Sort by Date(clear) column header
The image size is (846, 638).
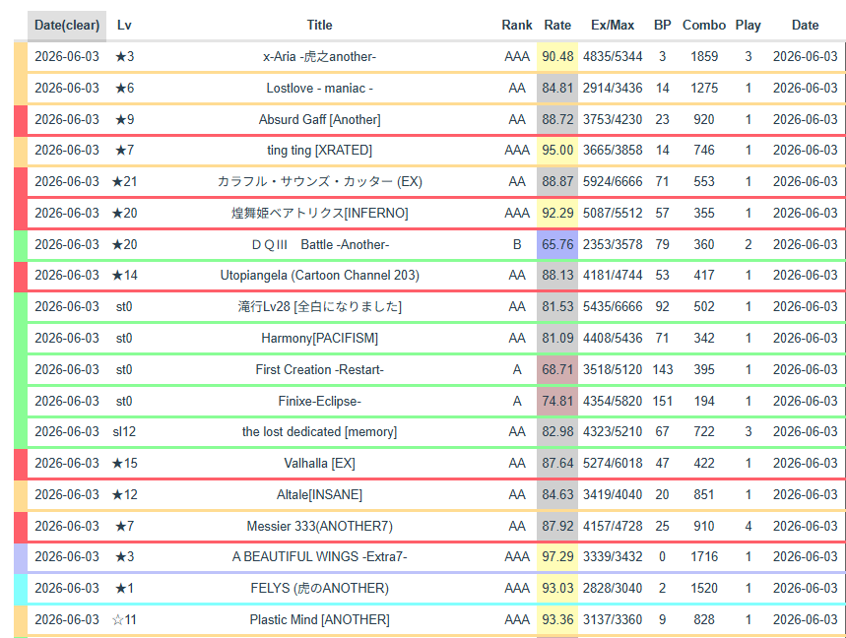click(67, 26)
